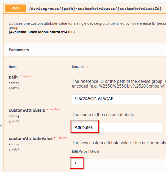The height and width of the screenshot is (172, 166).
Task: Focus the customAttributeId field containing Attributes
Action: click(x=117, y=127)
